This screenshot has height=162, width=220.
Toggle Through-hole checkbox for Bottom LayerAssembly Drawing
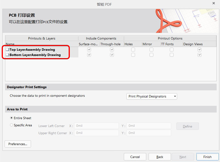tap(112, 55)
